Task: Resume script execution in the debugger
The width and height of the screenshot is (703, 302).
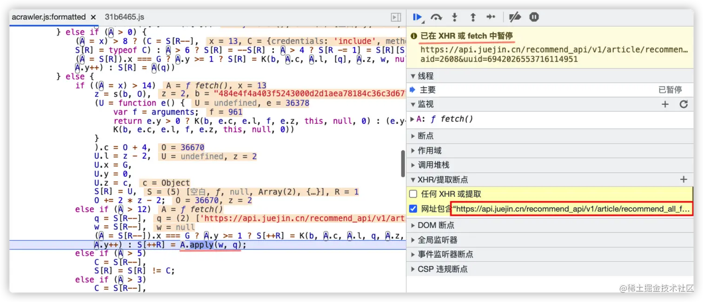Action: coord(417,18)
